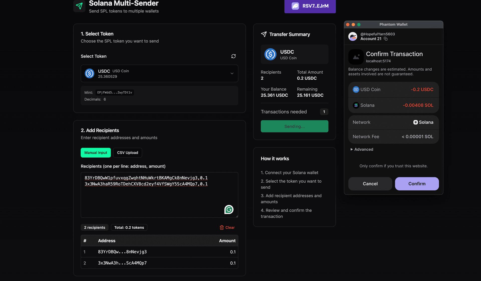This screenshot has height=281, width=481.
Task: Click inside the recipients text area
Action: [x=159, y=198]
